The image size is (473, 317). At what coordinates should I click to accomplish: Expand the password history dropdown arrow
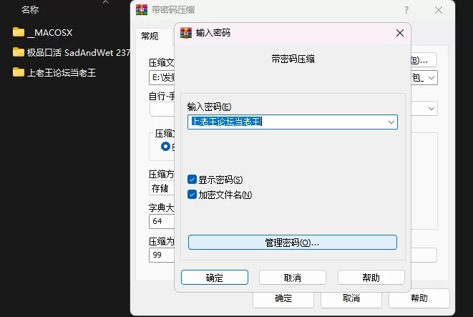pos(391,122)
